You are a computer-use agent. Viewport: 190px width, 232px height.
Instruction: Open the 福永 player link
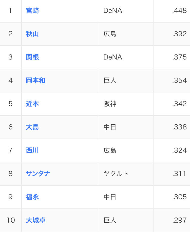(x=32, y=197)
